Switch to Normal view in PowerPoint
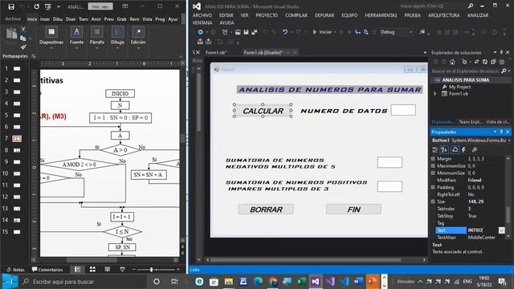Viewport: 514px width, 289px height. click(77, 270)
